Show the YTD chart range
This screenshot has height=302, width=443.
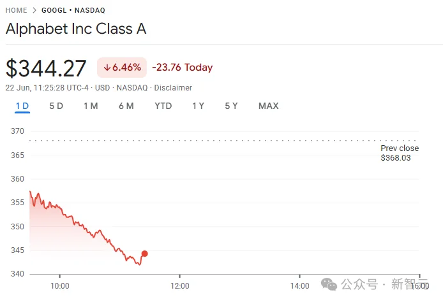[x=163, y=106]
